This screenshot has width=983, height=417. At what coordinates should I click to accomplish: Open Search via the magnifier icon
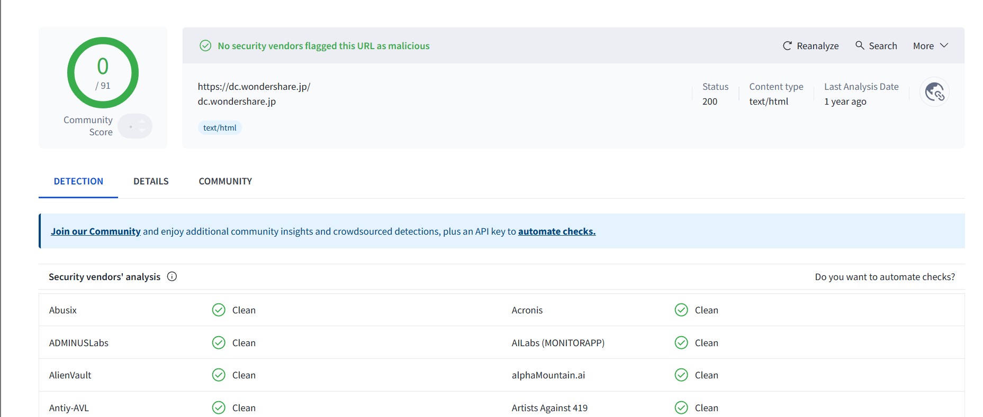(x=860, y=45)
